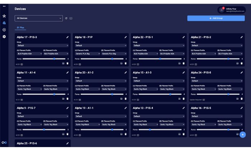The width and height of the screenshot is (251, 151).
Task: Open the (B) Filament Profile dropdown on Alpha 9
Action: pos(56,124)
